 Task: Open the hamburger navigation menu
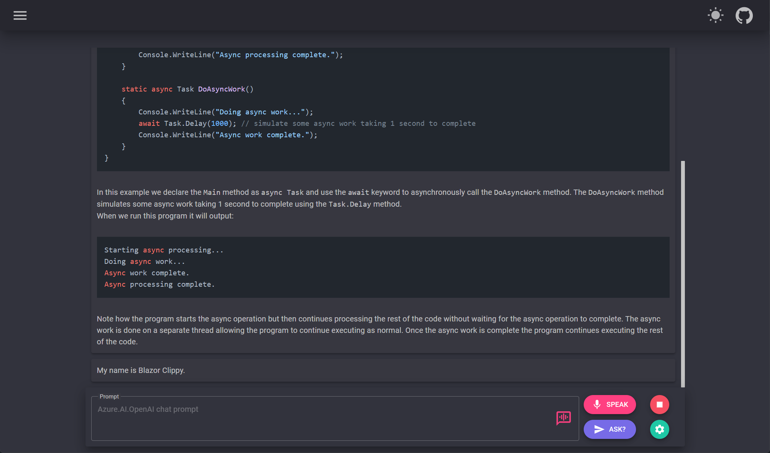[20, 16]
